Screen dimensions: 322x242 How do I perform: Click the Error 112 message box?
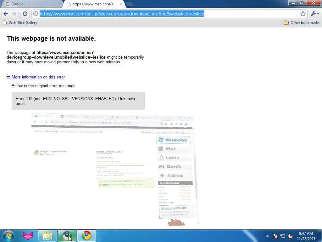(78, 101)
